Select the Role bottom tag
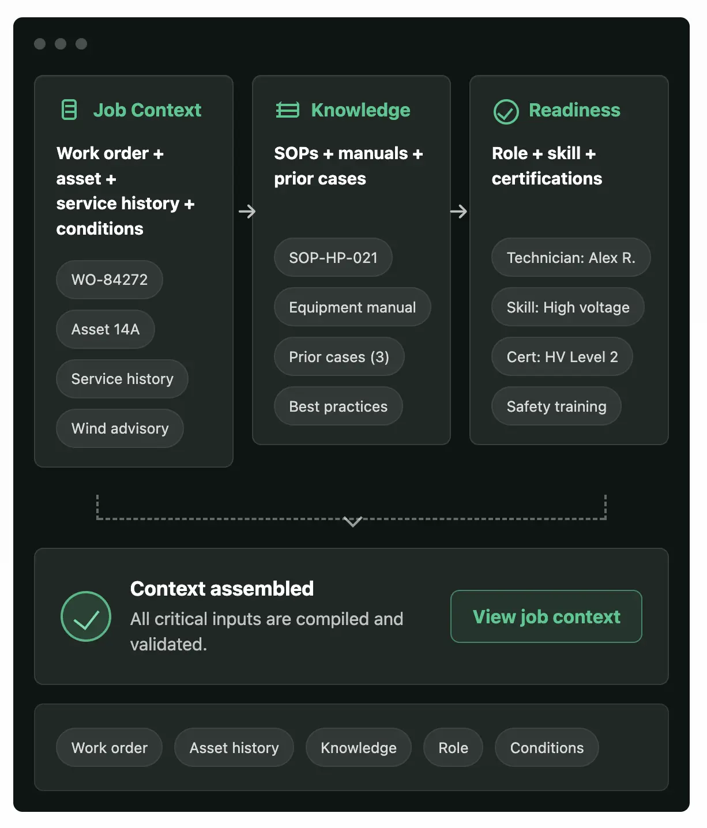 click(453, 747)
